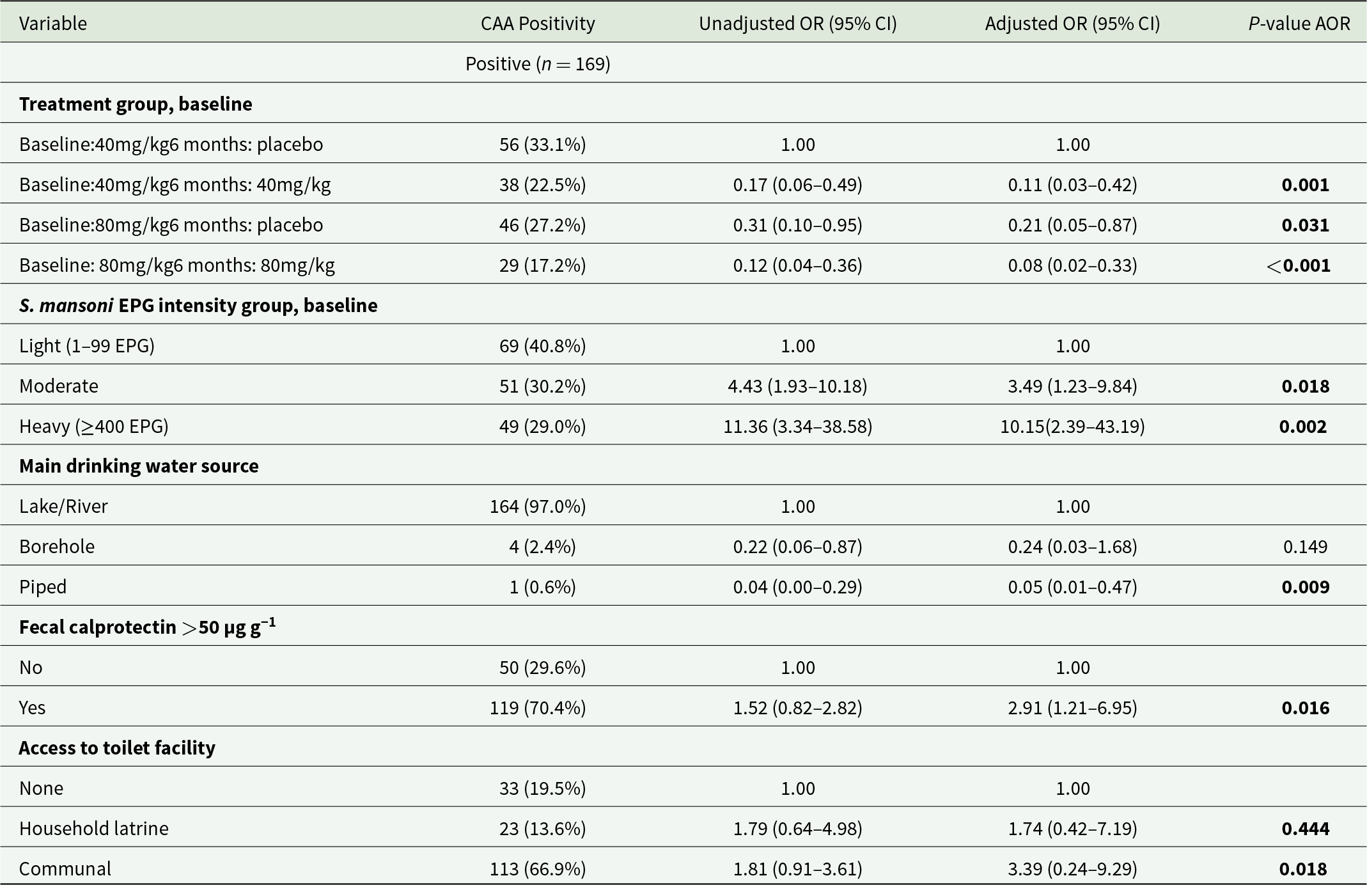Click the Borehole row label
The image size is (1367, 885).
click(x=57, y=547)
